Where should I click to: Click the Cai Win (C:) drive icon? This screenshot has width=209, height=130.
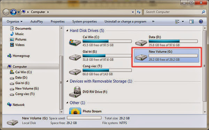[x=75, y=42]
